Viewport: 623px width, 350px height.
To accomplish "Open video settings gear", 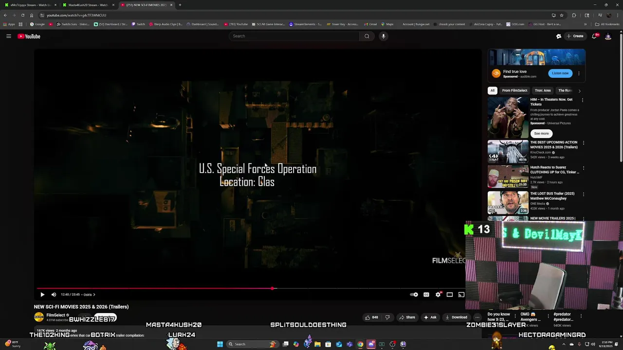I will point(438,295).
